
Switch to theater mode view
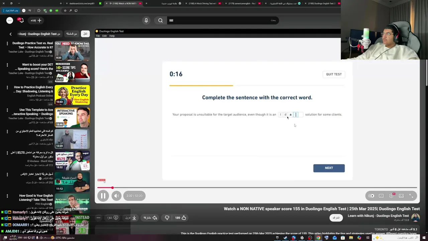coord(401,196)
